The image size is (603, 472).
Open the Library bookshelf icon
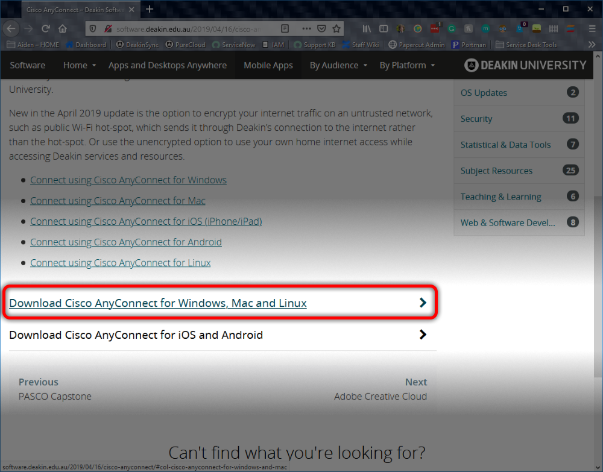point(367,28)
